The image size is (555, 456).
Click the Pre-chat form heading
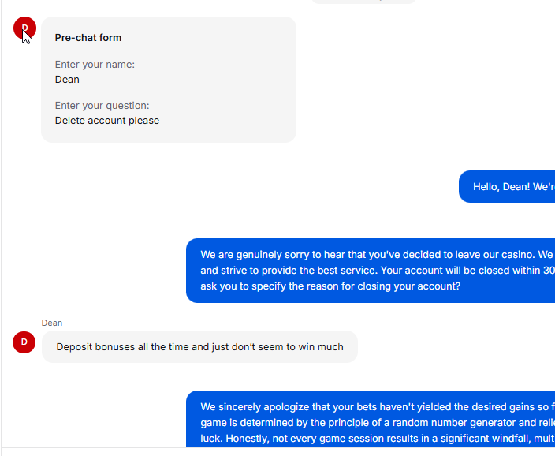[x=88, y=38]
